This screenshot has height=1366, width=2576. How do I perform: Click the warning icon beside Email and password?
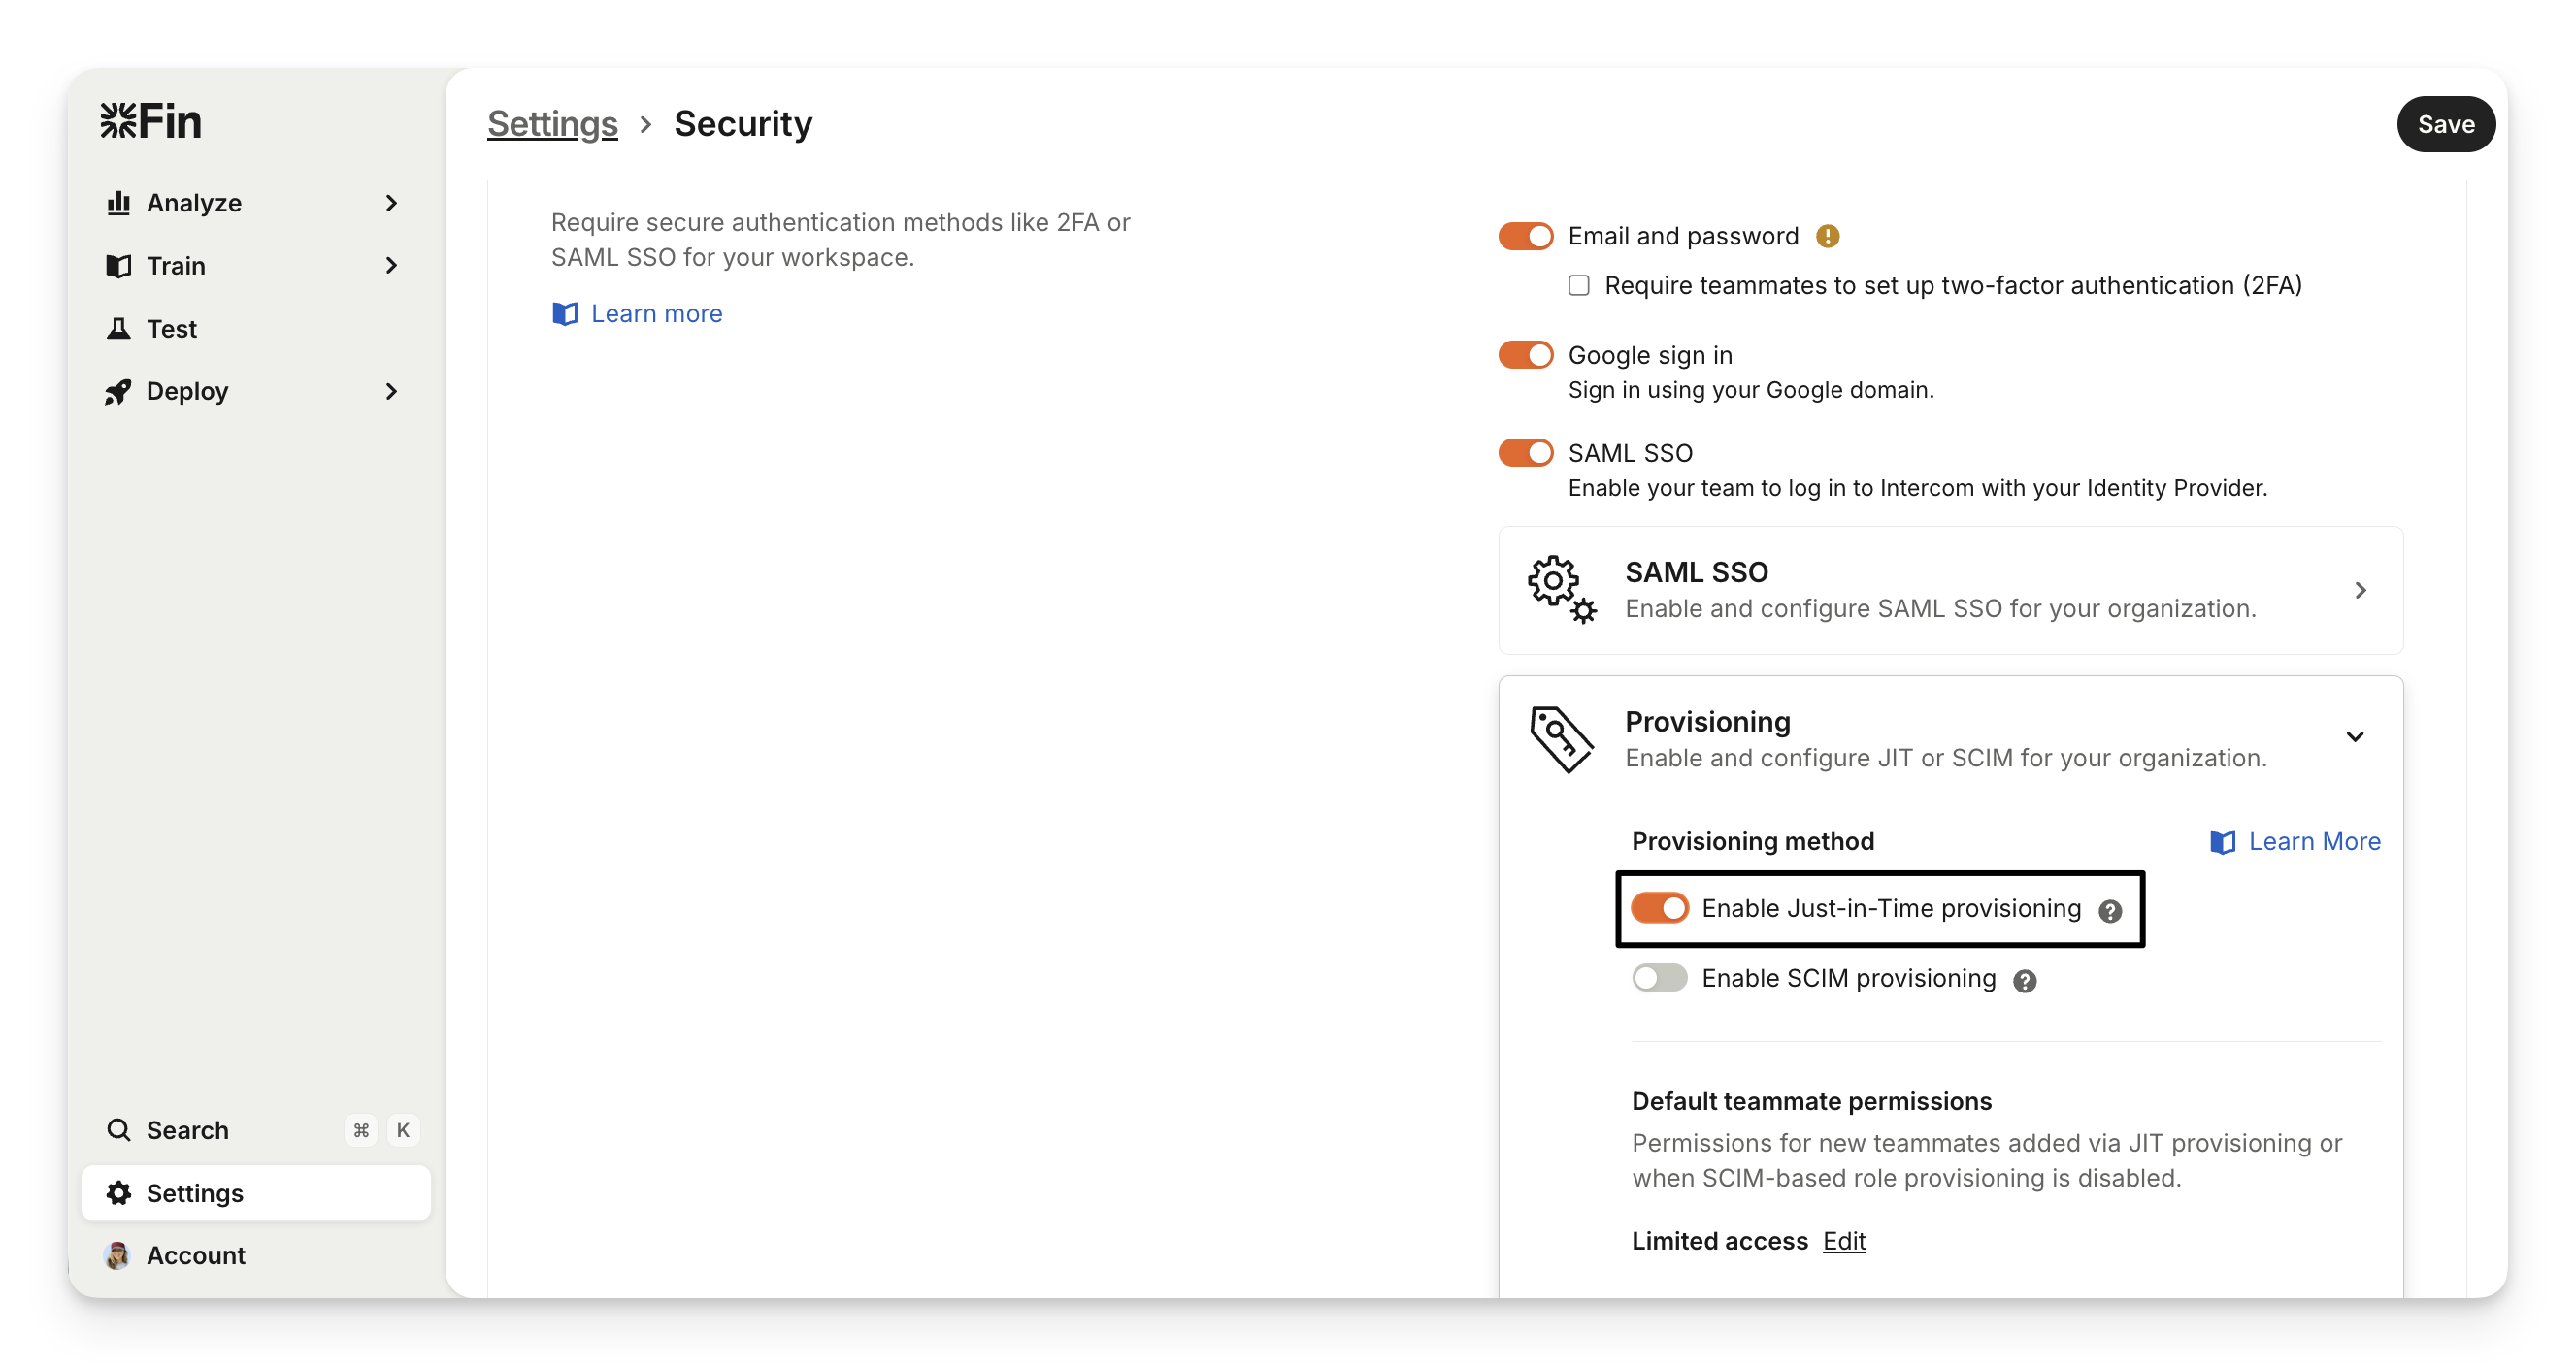pyautogui.click(x=1828, y=237)
